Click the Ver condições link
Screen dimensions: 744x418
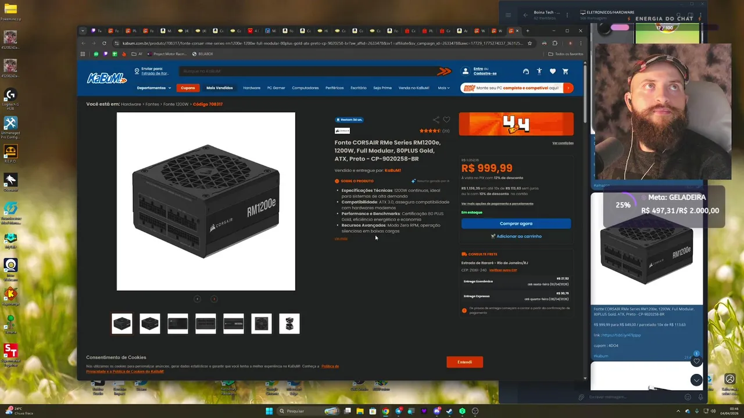(563, 143)
